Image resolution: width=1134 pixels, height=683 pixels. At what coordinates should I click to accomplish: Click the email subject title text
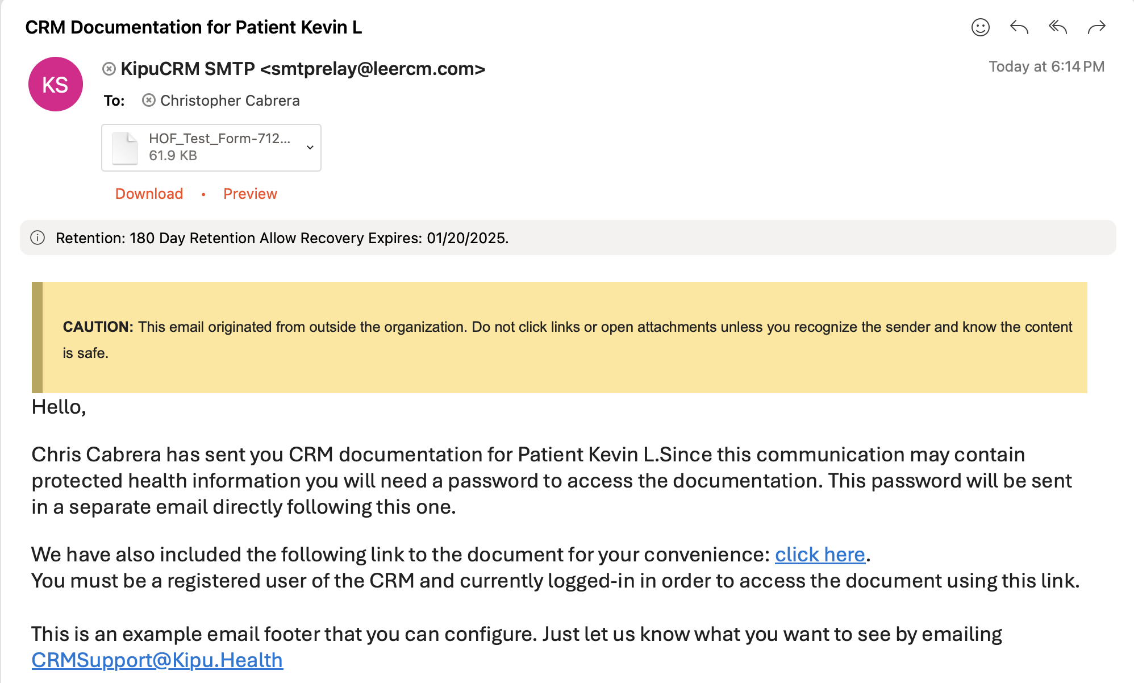(193, 27)
